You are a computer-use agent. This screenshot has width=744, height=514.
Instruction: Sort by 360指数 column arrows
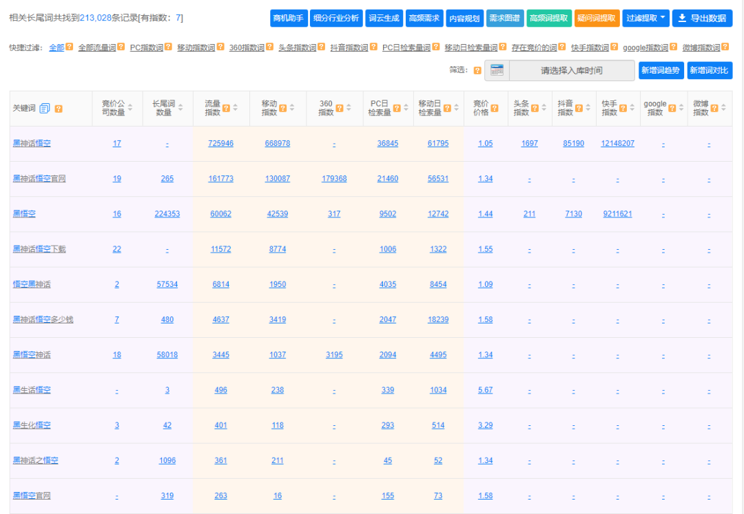point(349,108)
